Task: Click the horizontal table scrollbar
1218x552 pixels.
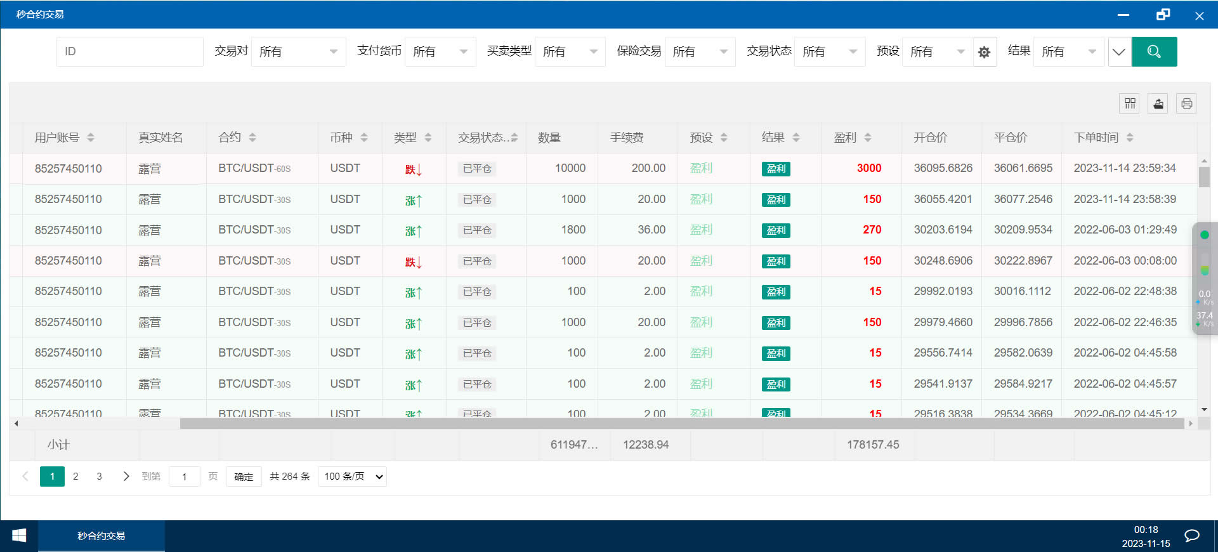Action: [682, 423]
